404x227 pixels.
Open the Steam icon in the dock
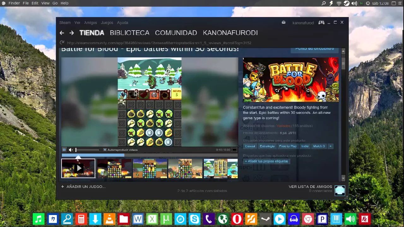coord(265,219)
